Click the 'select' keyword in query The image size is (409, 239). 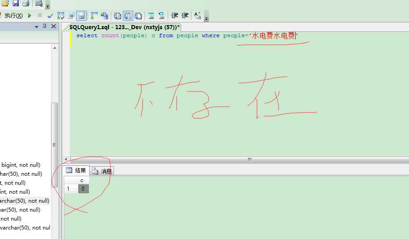click(87, 36)
